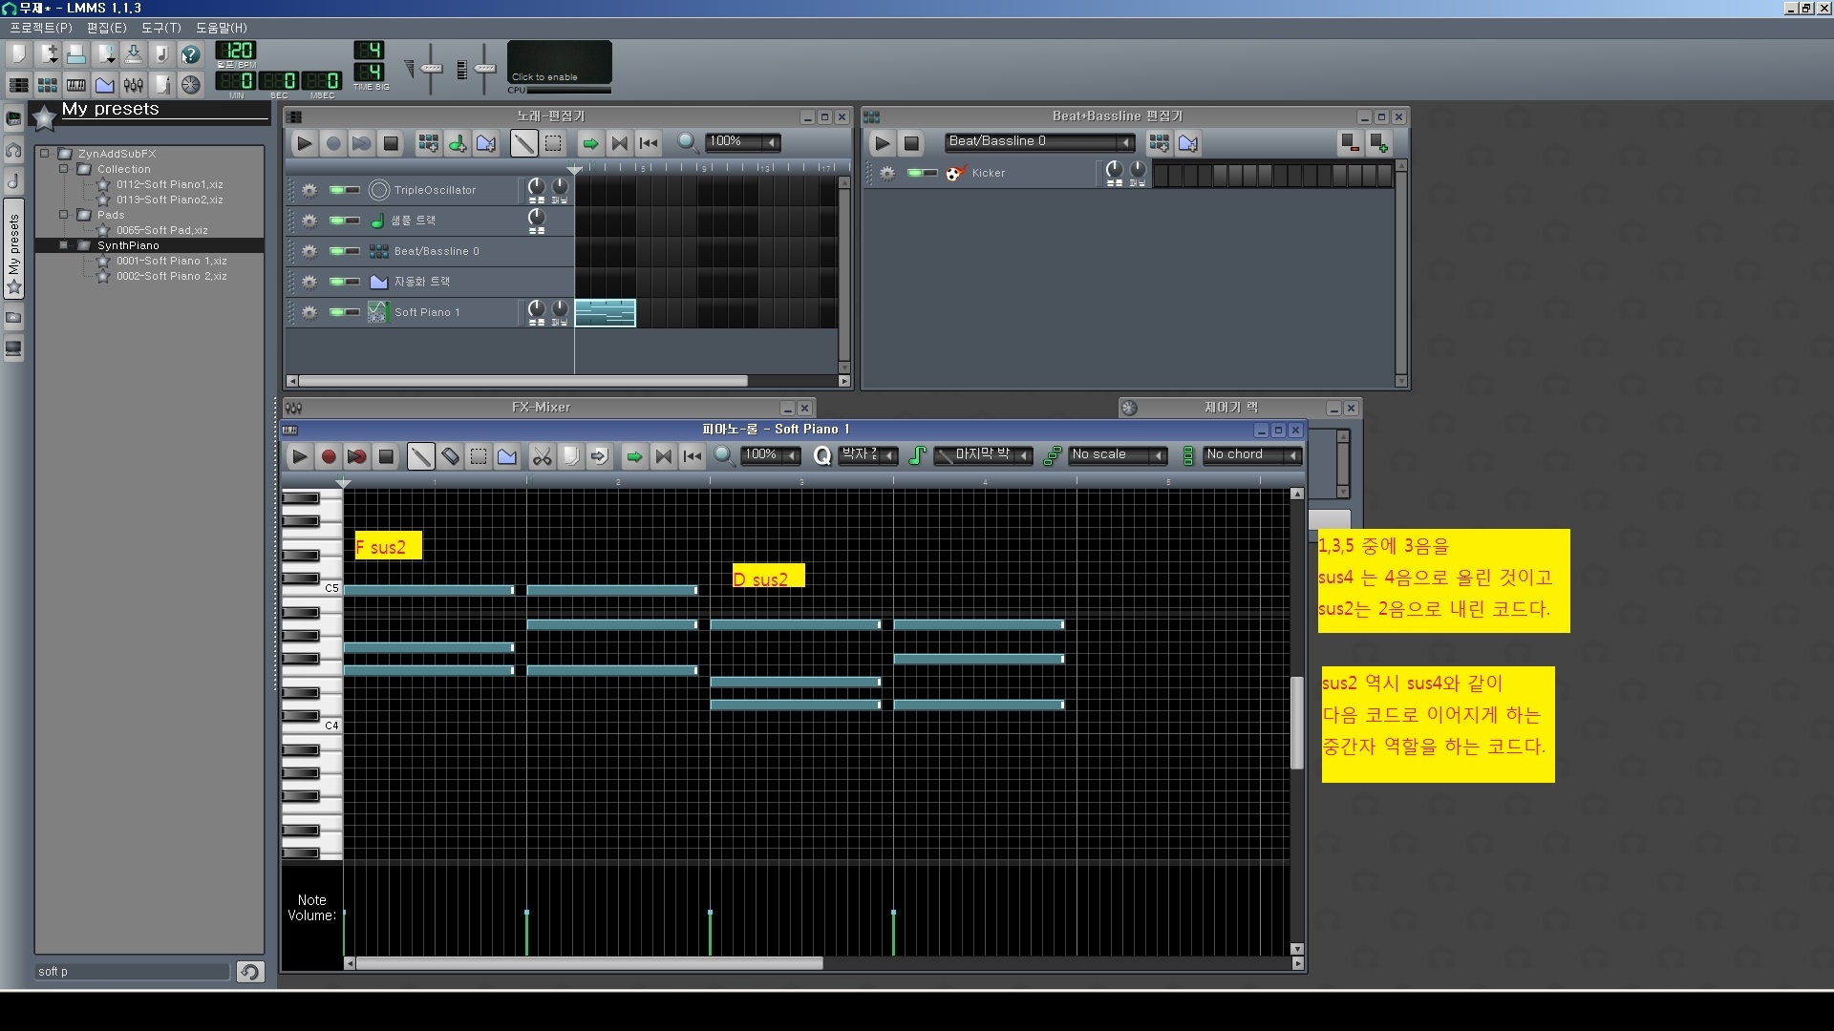The height and width of the screenshot is (1031, 1834).
Task: Show the Automation Editor icon
Action: tap(105, 84)
